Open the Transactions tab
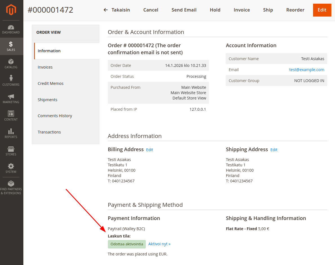The width and height of the screenshot is (335, 265). coord(49,132)
